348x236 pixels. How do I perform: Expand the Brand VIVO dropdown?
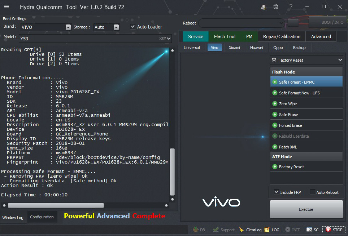(x=68, y=27)
